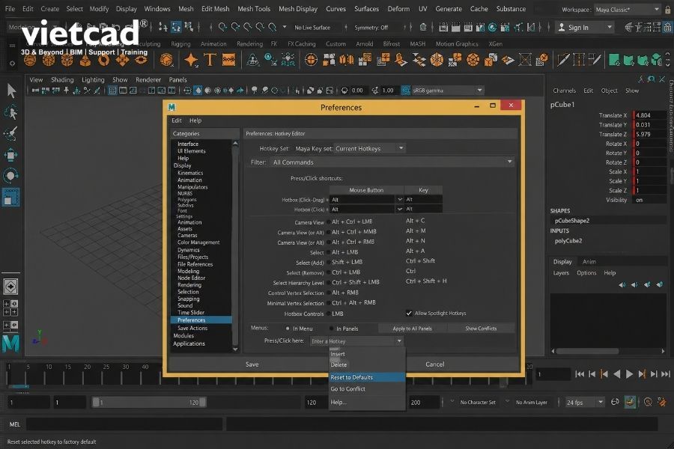Open the Maya Key set Current Hotkeys dropdown

coord(370,149)
